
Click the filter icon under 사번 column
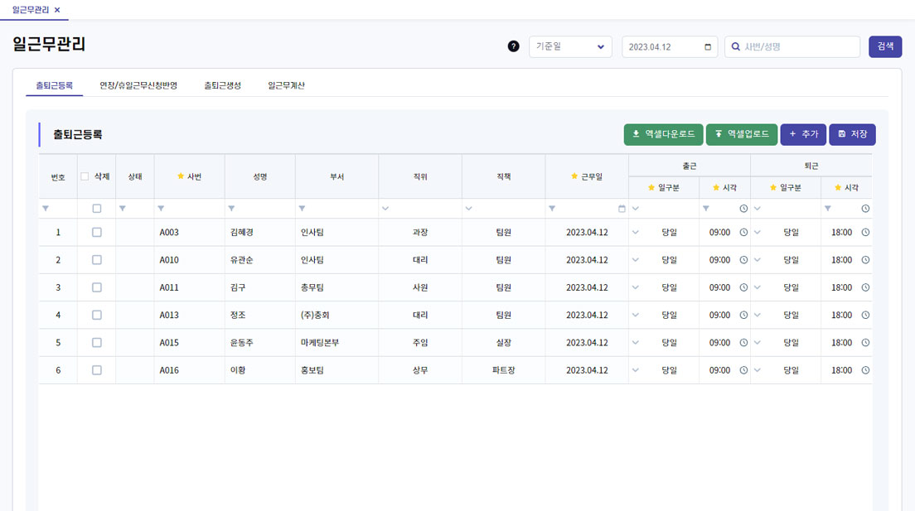pyautogui.click(x=161, y=208)
